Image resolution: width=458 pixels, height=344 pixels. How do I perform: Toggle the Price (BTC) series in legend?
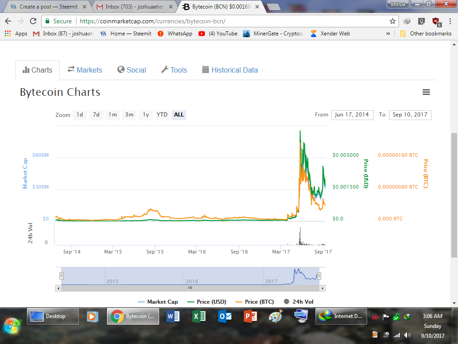pyautogui.click(x=254, y=302)
